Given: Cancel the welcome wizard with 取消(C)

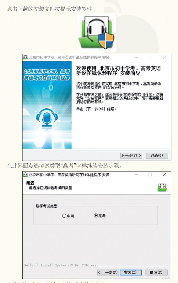Looking at the screenshot, I should tap(157, 155).
